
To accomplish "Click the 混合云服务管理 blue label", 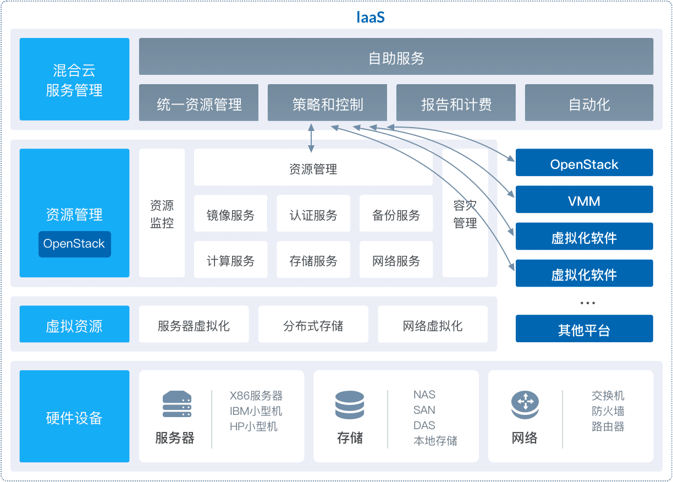I will [74, 79].
